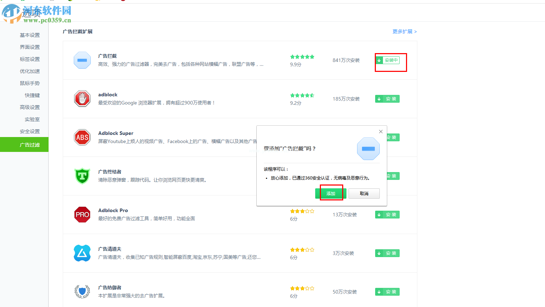Open 快捷键 in the sidebar
This screenshot has height=307, width=545.
(32, 95)
